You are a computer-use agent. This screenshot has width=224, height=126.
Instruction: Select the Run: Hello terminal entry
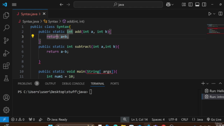(213, 91)
